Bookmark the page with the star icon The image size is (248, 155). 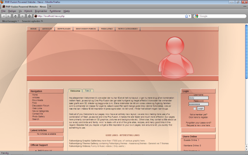(186, 16)
